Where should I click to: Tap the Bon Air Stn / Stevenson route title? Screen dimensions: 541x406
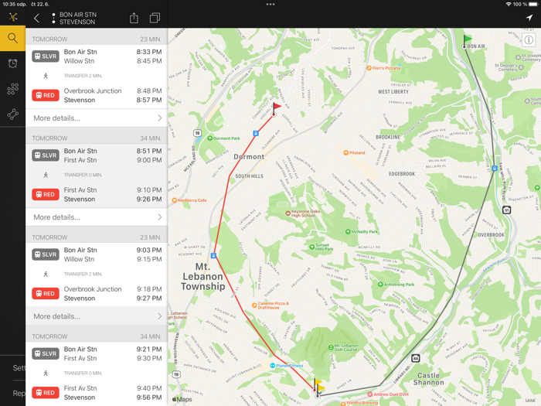tap(78, 19)
